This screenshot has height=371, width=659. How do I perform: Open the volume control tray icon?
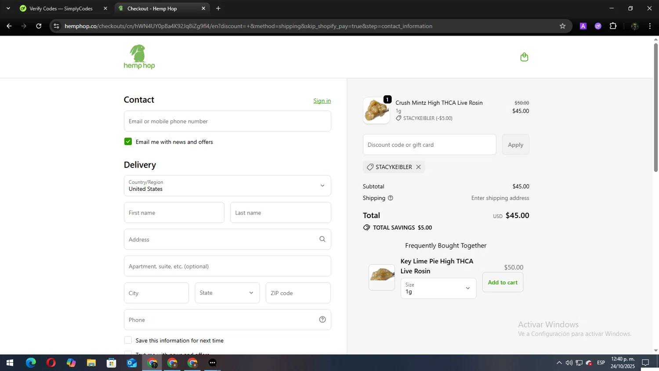(569, 363)
